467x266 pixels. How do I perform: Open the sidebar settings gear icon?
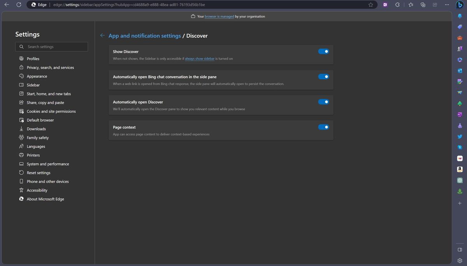click(460, 261)
